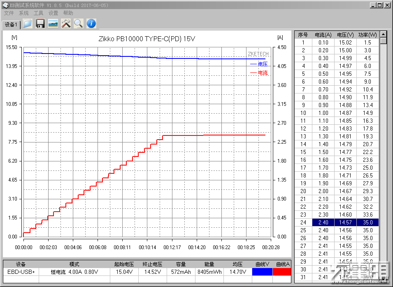Click the 功率(W) column header
The height and width of the screenshot is (287, 393).
coord(367,35)
